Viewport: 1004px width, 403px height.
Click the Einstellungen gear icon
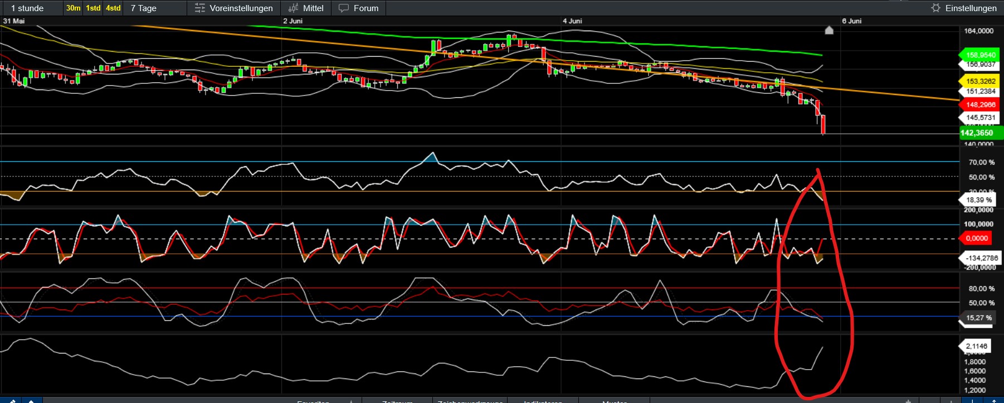click(x=935, y=8)
